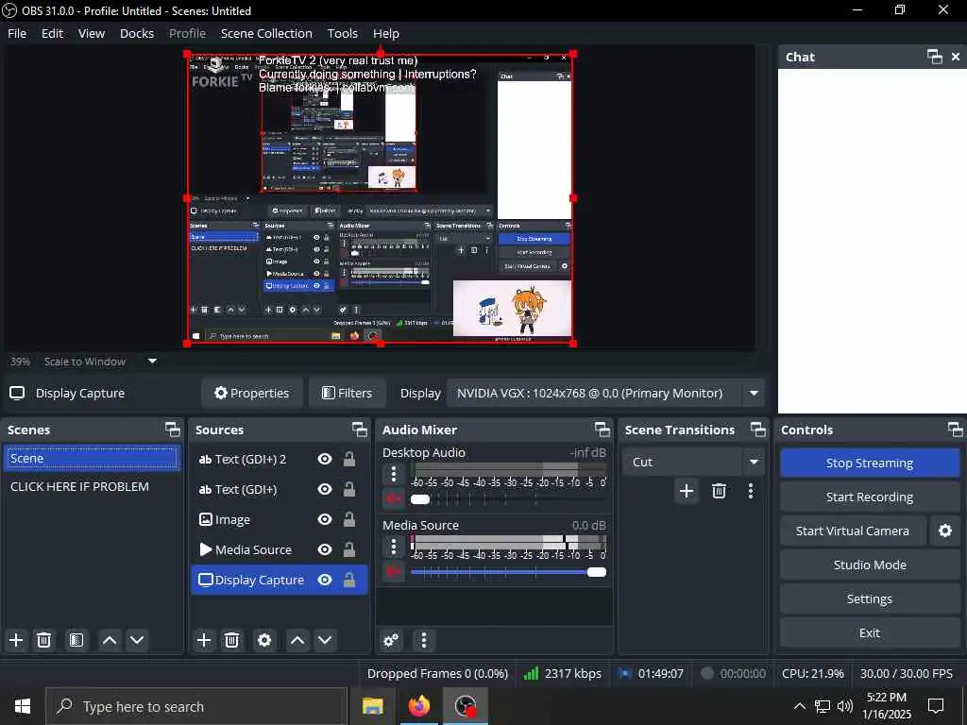Image resolution: width=967 pixels, height=725 pixels.
Task: Close the Chat dock
Action: pyautogui.click(x=956, y=57)
